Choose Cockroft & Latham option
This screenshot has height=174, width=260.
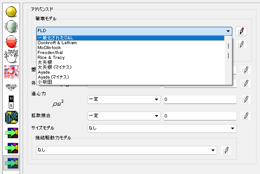[130, 43]
